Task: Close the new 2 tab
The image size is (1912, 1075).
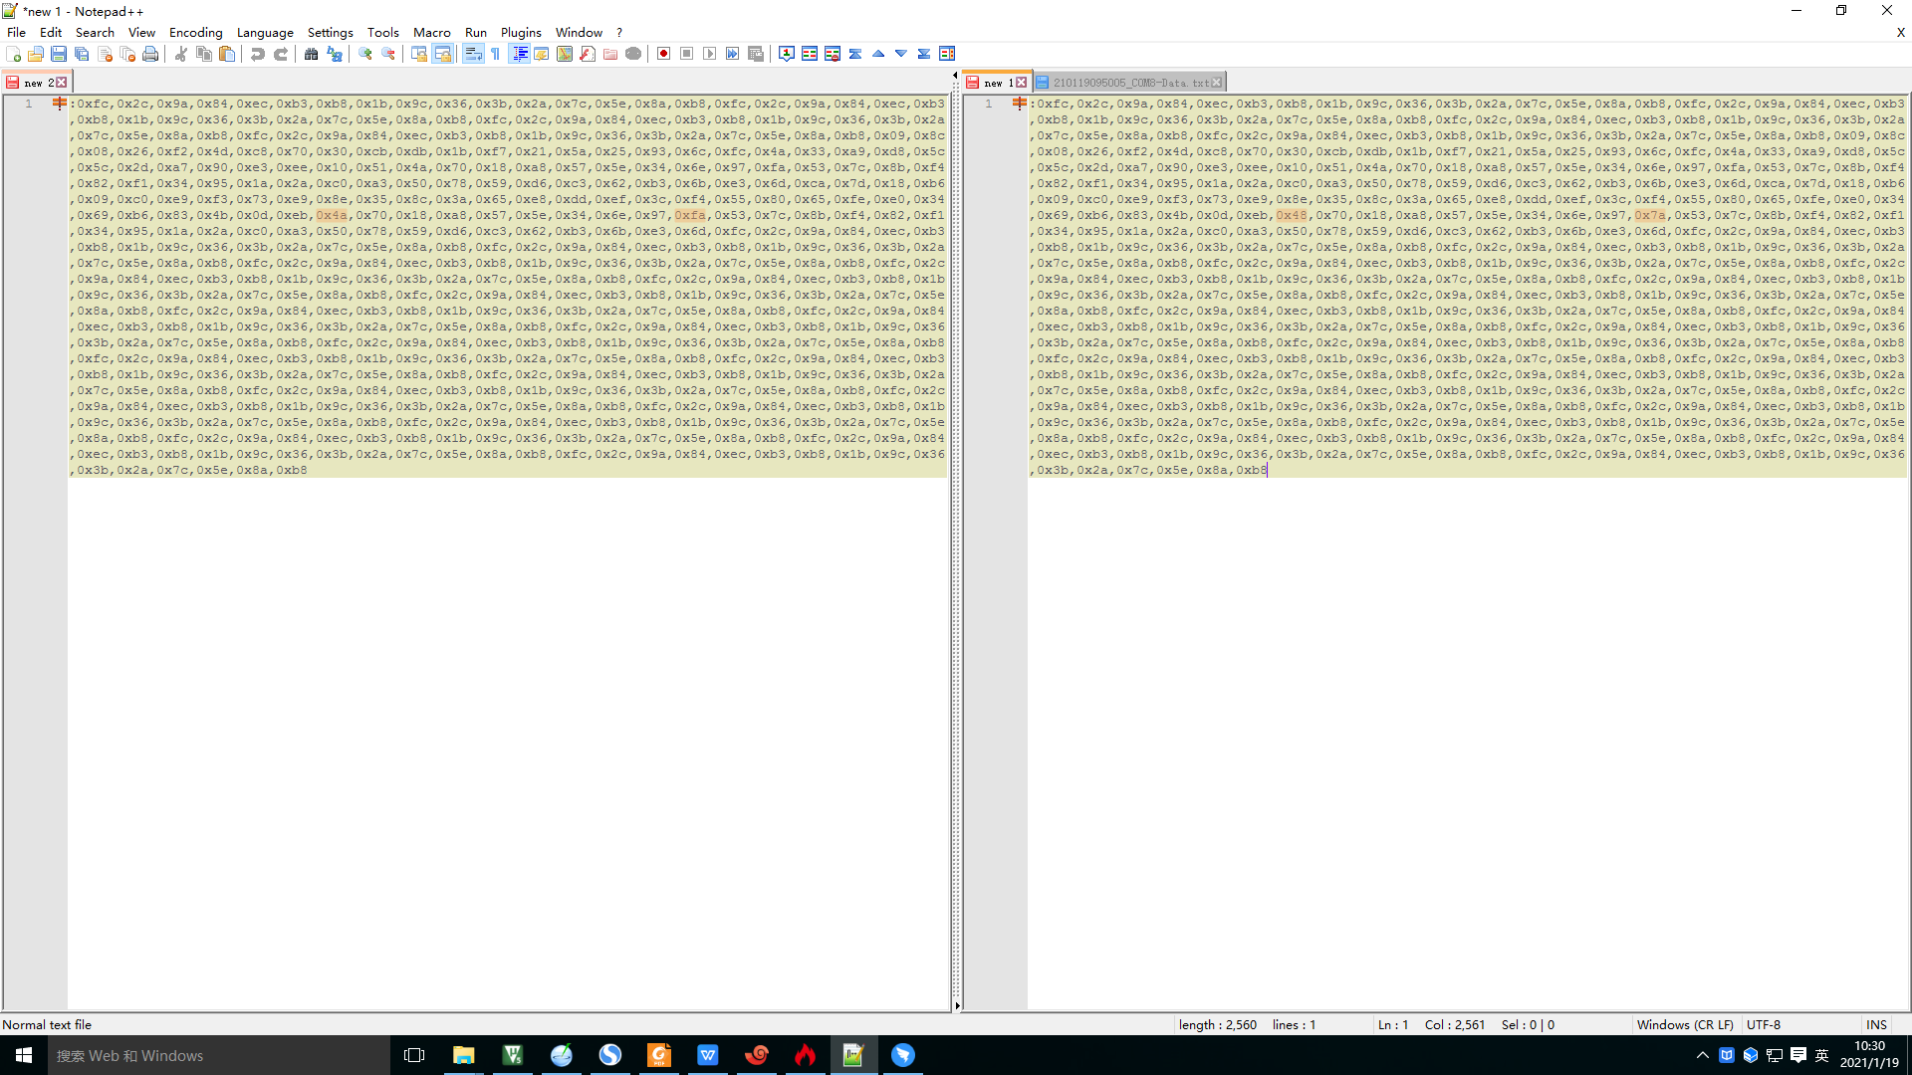Action: [x=62, y=83]
